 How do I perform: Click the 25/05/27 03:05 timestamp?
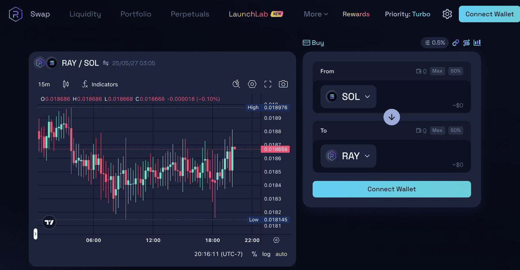point(134,63)
